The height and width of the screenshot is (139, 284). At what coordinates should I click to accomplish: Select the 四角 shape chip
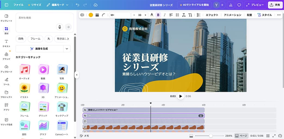pyautogui.click(x=21, y=39)
